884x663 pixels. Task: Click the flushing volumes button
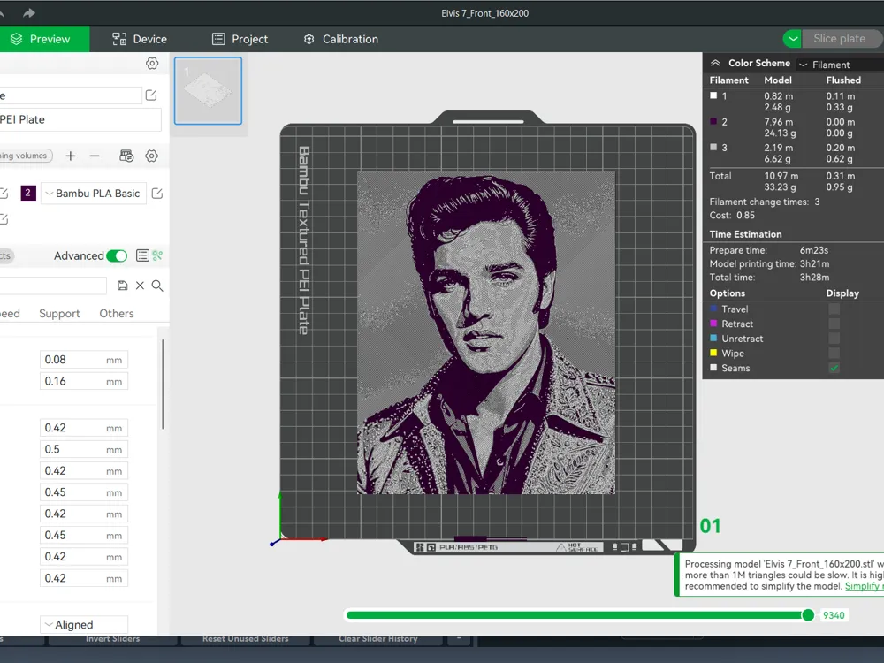point(26,156)
